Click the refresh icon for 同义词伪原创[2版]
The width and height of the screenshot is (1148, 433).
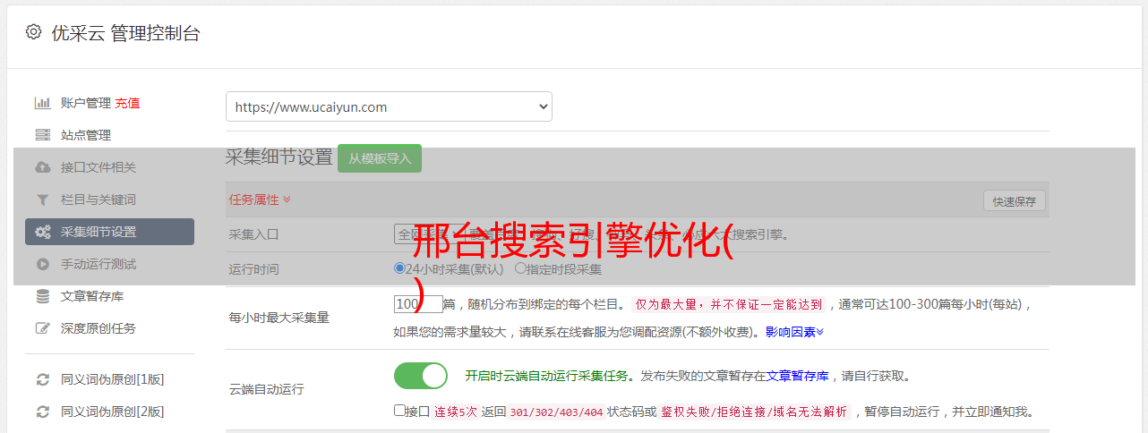42,412
